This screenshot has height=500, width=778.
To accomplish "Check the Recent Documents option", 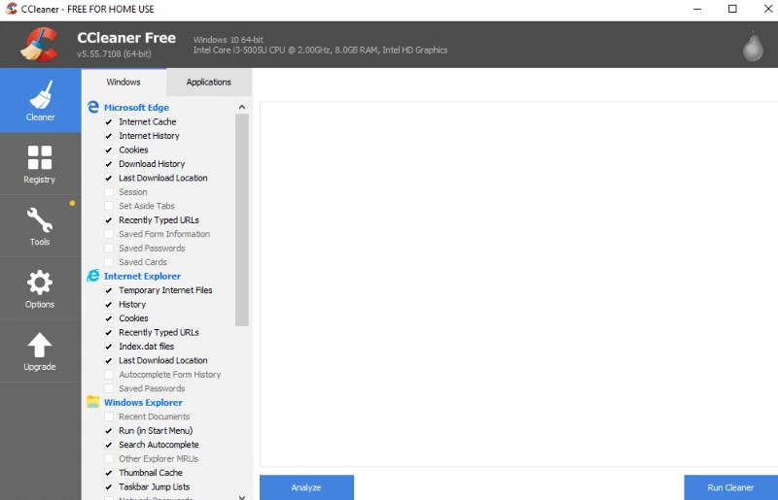I will pyautogui.click(x=109, y=417).
